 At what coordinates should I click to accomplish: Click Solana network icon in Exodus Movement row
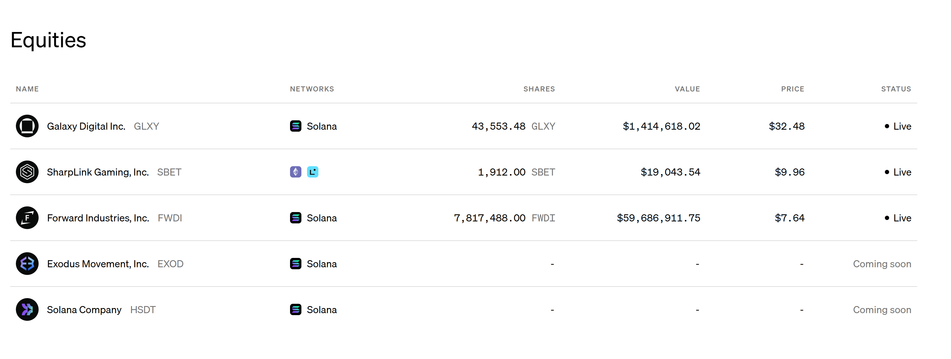[295, 264]
